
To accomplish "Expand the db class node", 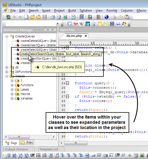I will (x=7, y=67).
